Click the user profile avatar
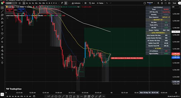 point(2,3)
